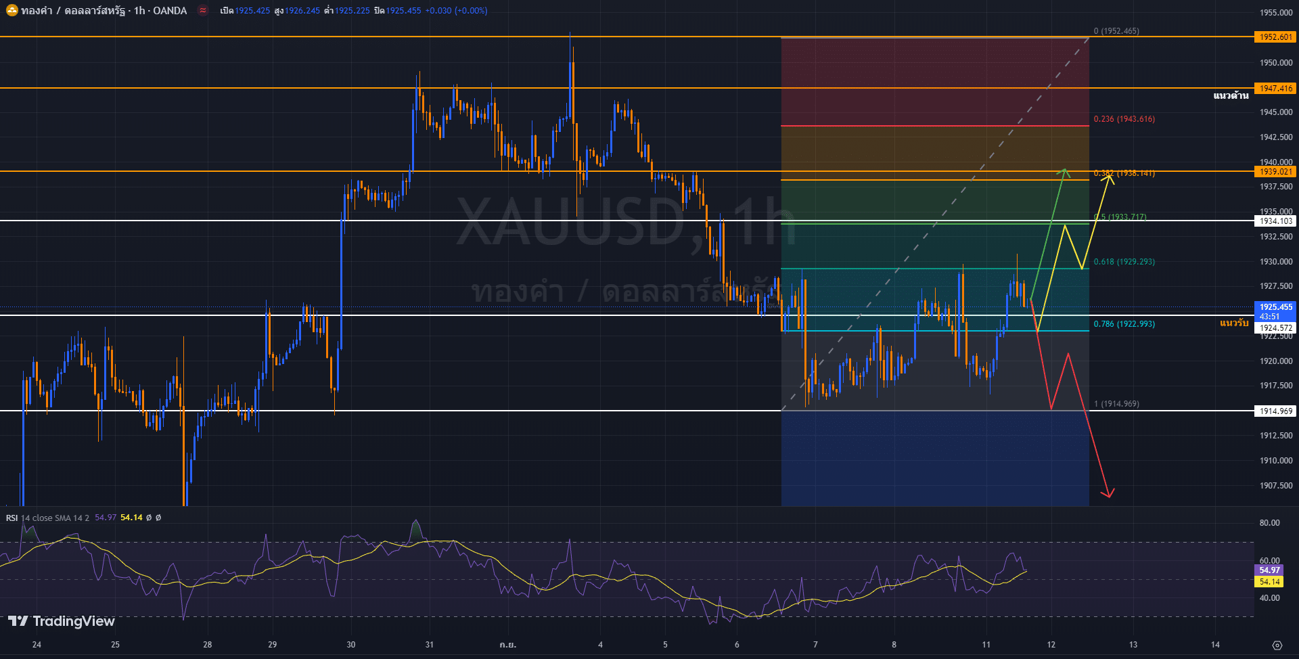Open chart settings gear on the time axis
Viewport: 1299px width, 659px height.
(x=1277, y=645)
